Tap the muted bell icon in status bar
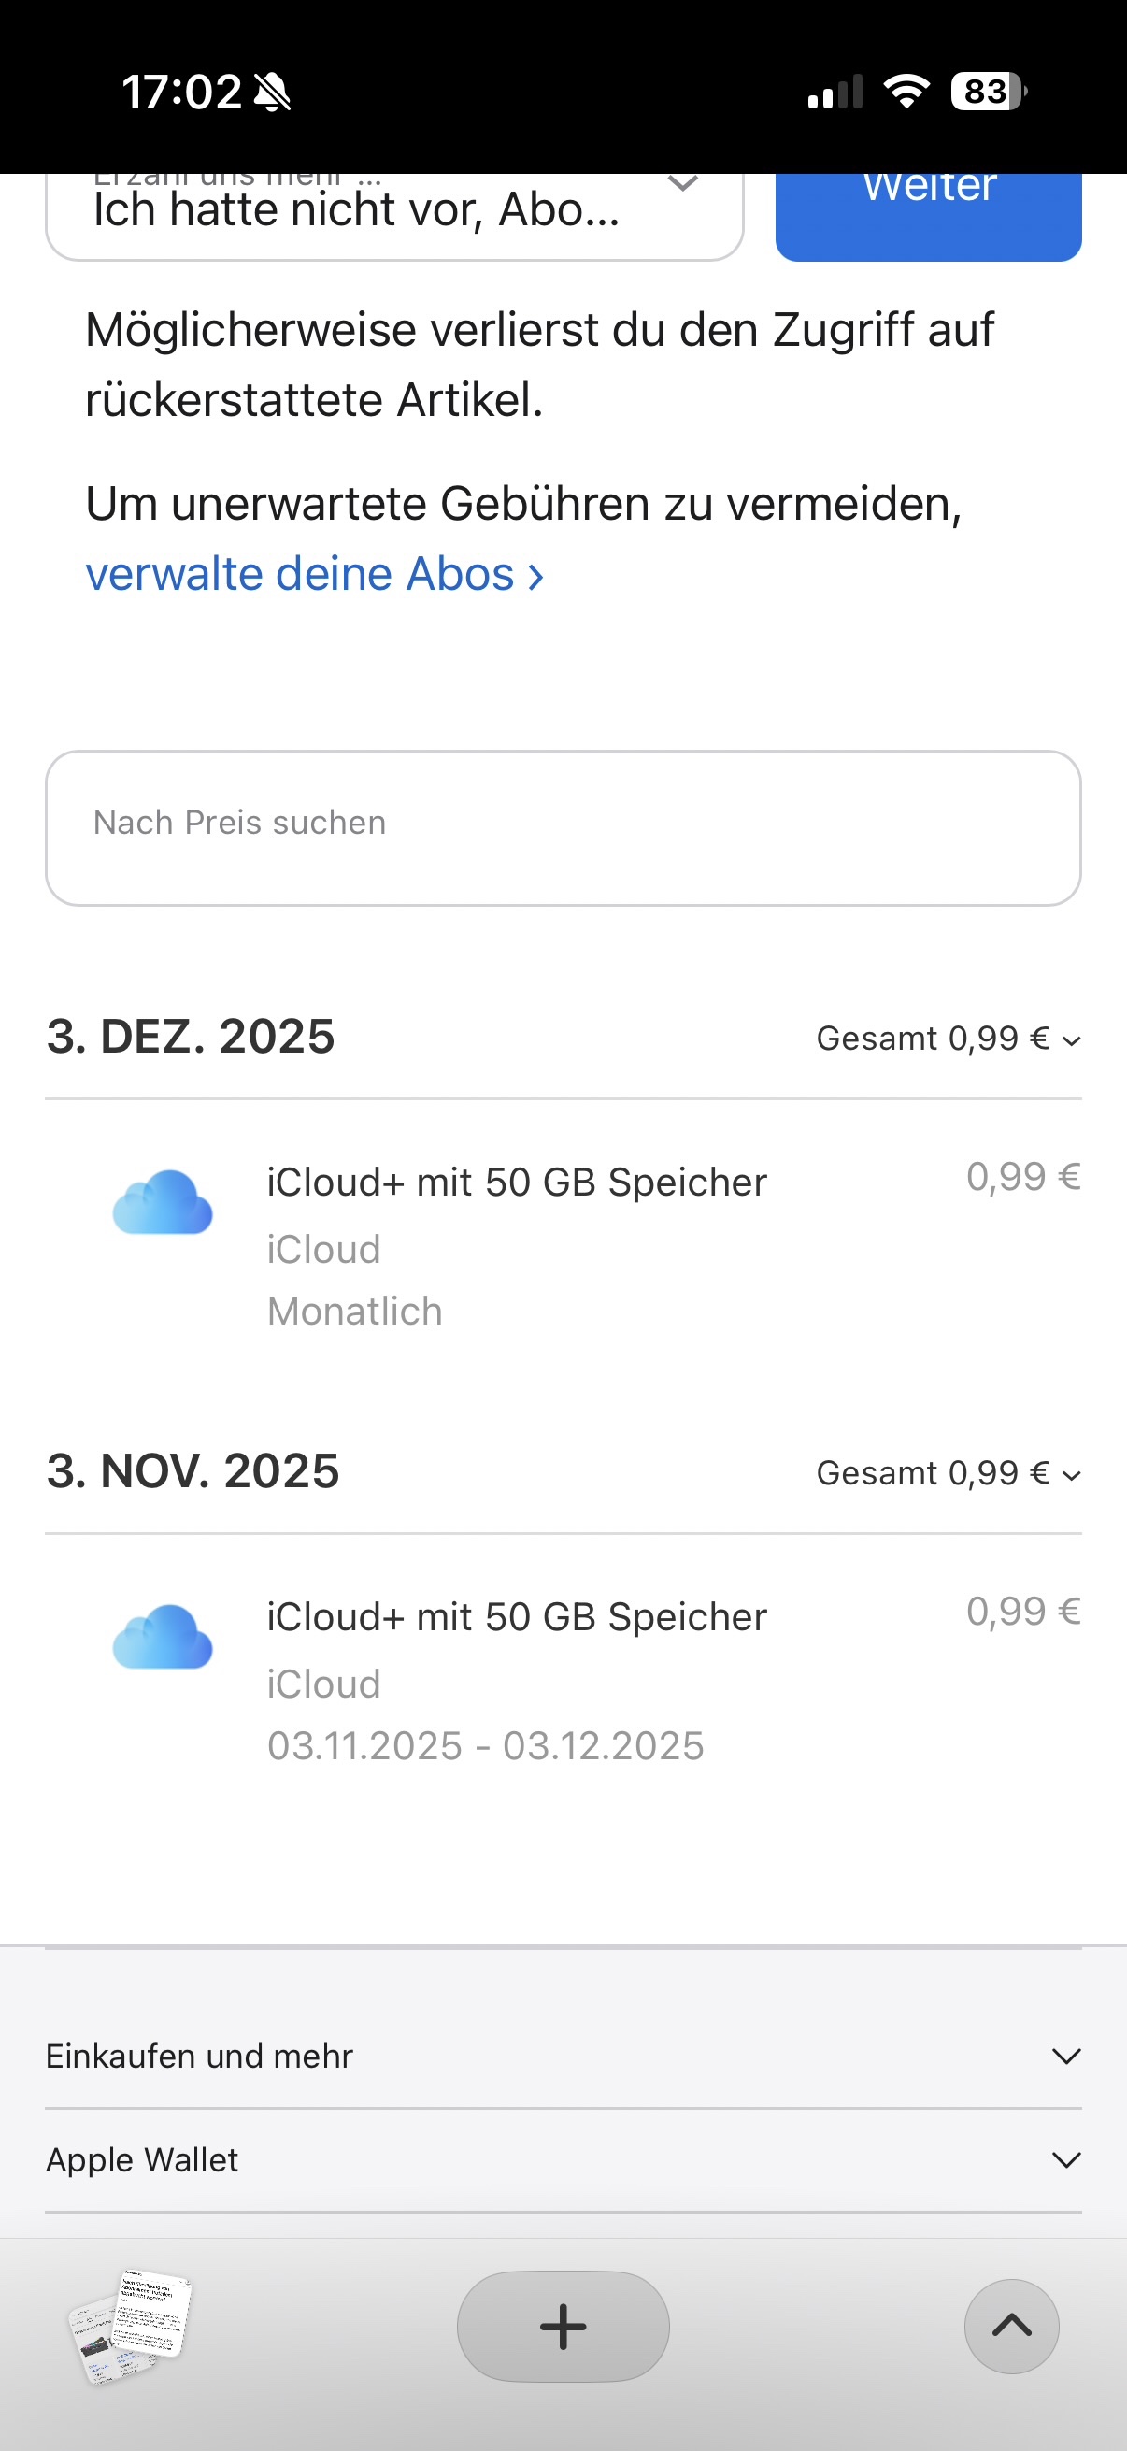The height and width of the screenshot is (2451, 1127). 273,93
